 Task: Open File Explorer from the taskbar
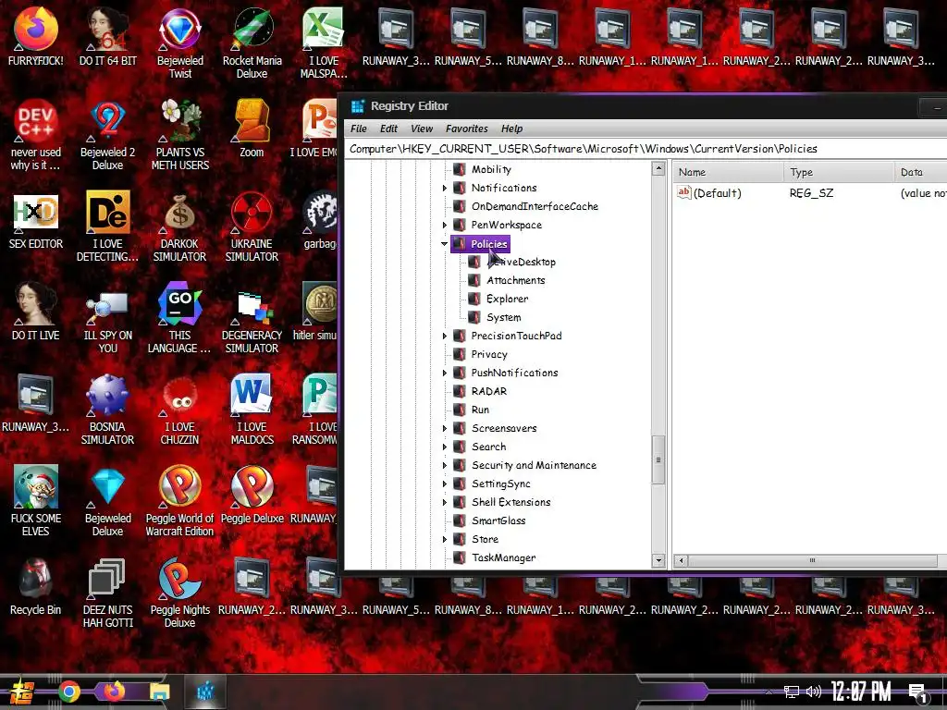159,692
